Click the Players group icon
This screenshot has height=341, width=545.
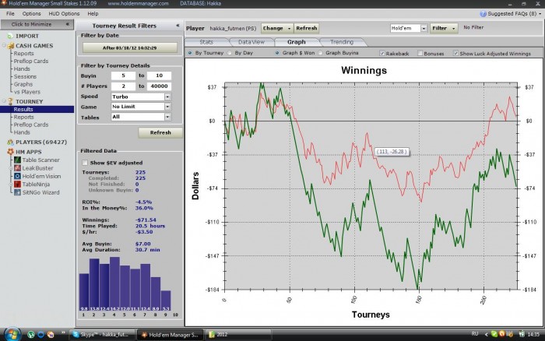(x=10, y=142)
